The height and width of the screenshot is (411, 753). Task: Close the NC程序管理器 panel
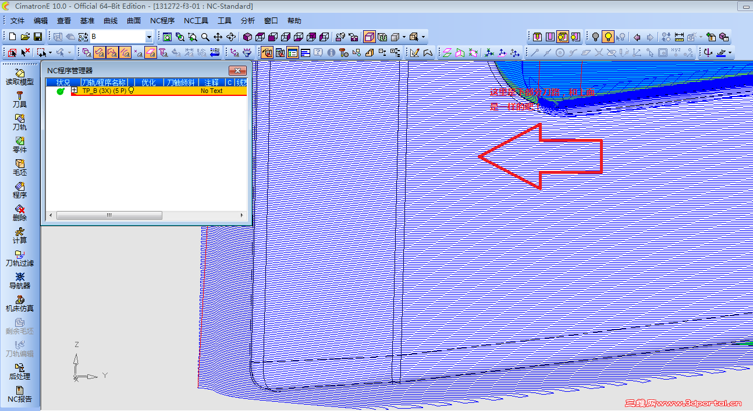237,70
